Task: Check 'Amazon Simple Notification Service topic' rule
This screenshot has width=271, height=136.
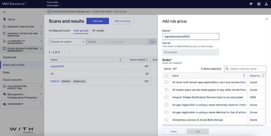Action: (x=166, y=97)
